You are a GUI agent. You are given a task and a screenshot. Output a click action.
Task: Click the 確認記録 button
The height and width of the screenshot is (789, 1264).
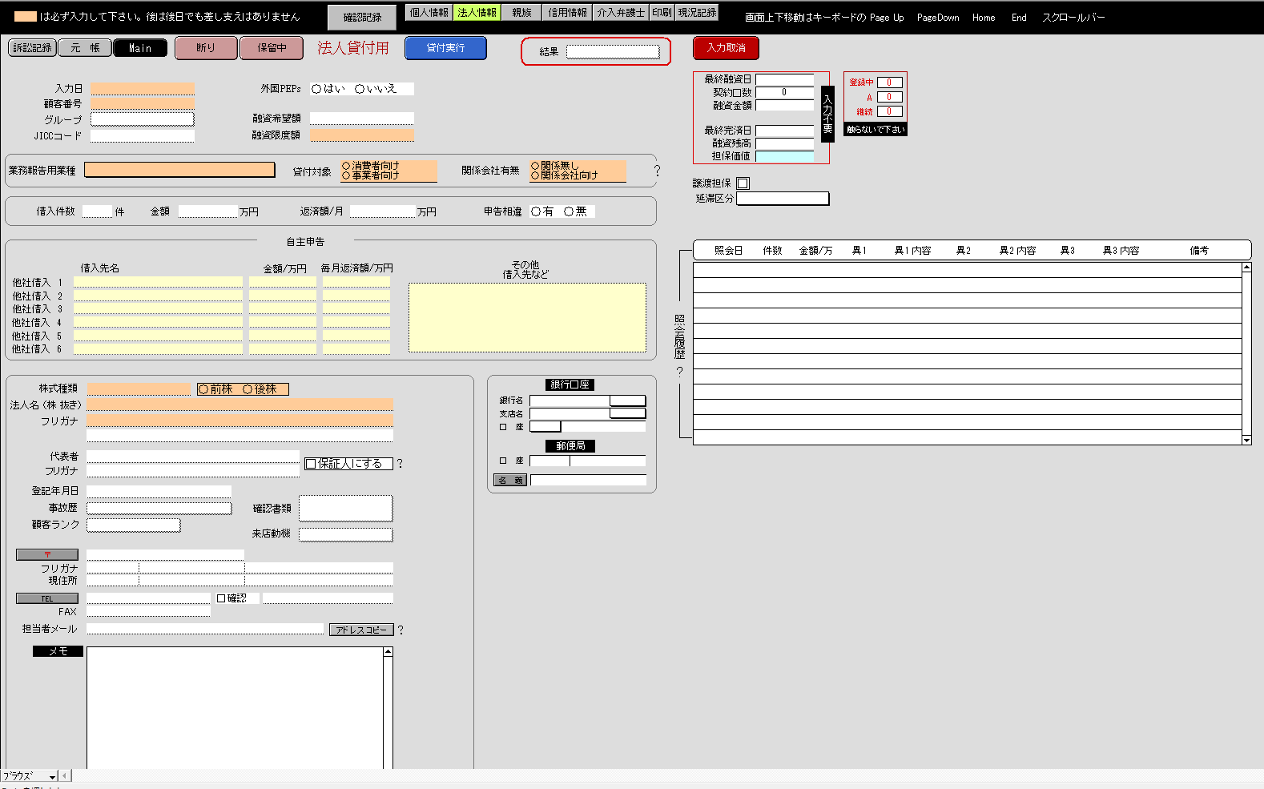click(x=362, y=17)
